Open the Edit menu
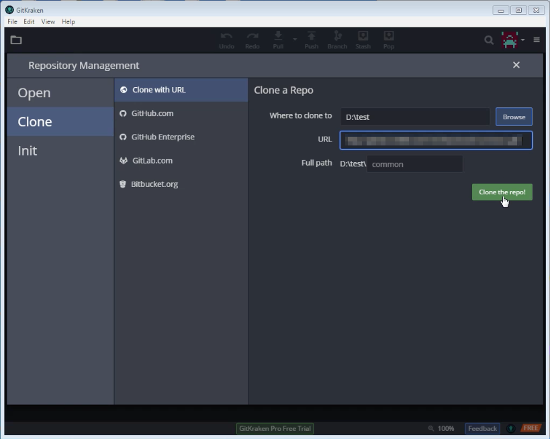550x439 pixels. click(x=29, y=21)
